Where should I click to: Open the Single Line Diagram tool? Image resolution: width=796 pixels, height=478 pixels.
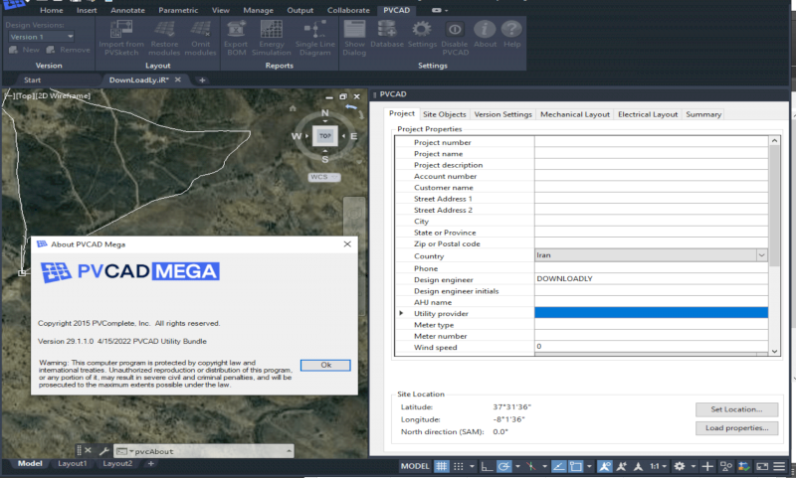(x=314, y=30)
